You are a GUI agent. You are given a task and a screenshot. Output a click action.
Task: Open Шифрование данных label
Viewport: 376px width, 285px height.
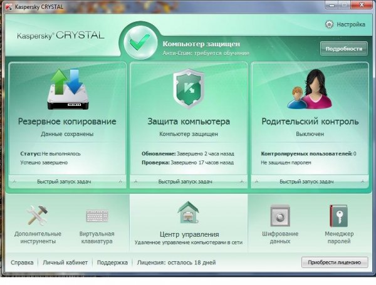click(280, 237)
